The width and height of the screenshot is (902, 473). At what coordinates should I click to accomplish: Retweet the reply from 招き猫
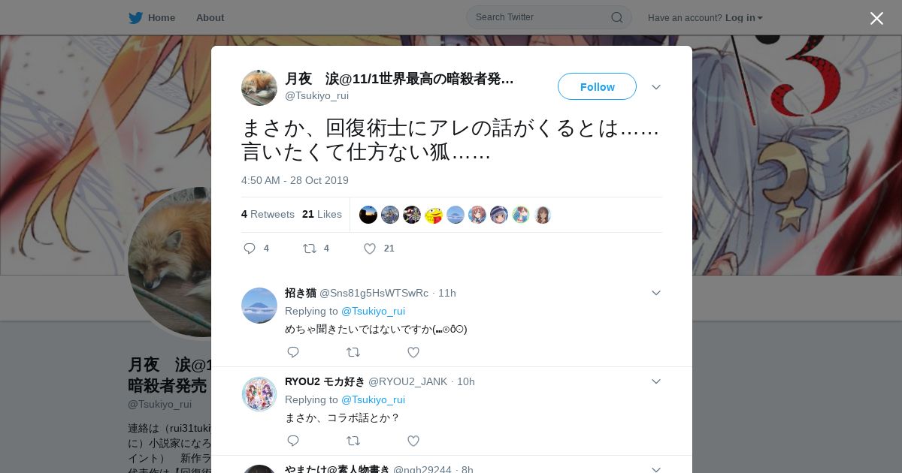tap(353, 352)
